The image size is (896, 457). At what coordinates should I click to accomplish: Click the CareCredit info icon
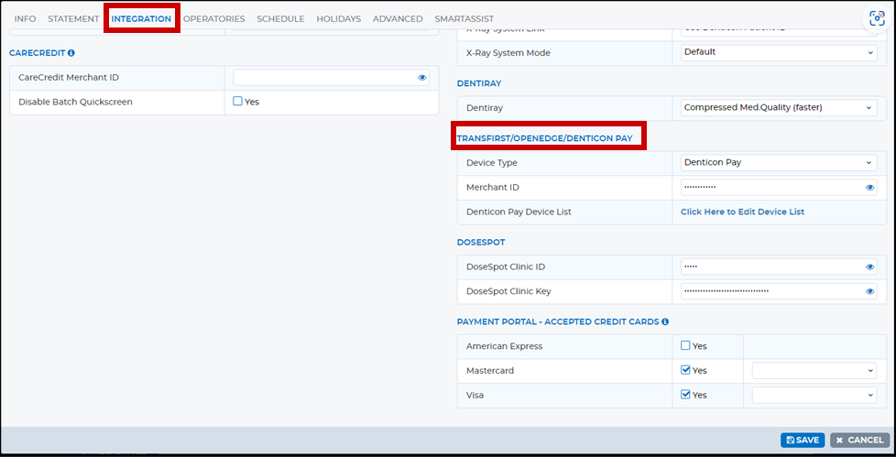(71, 52)
